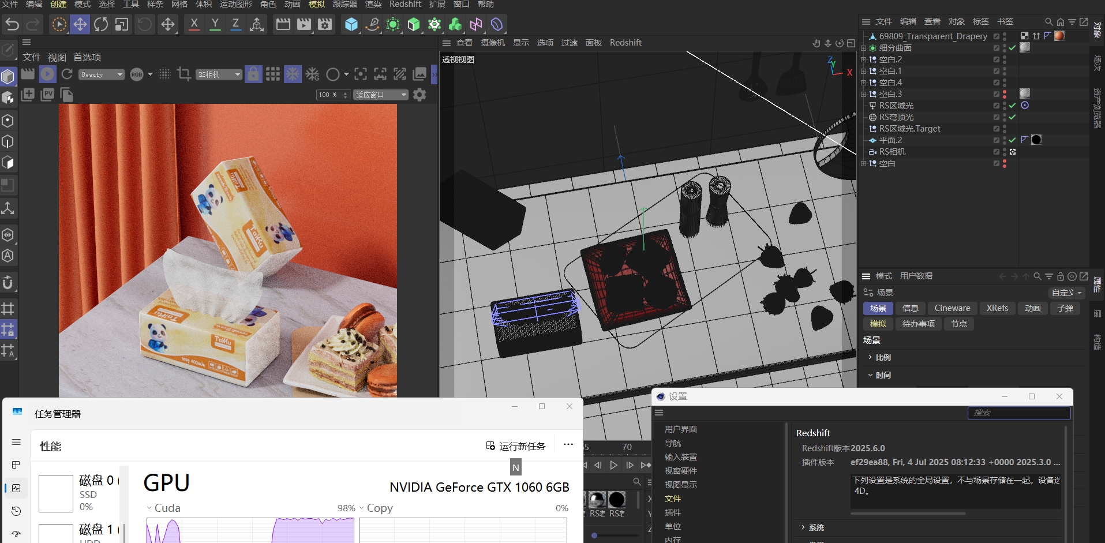The image size is (1105, 543).
Task: Open the 自定义 mode dropdown in attributes
Action: pos(1066,293)
